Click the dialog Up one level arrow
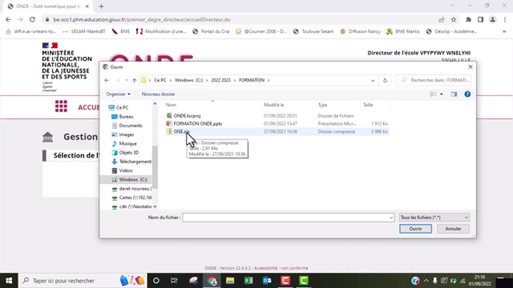513x288 pixels. 134,80
